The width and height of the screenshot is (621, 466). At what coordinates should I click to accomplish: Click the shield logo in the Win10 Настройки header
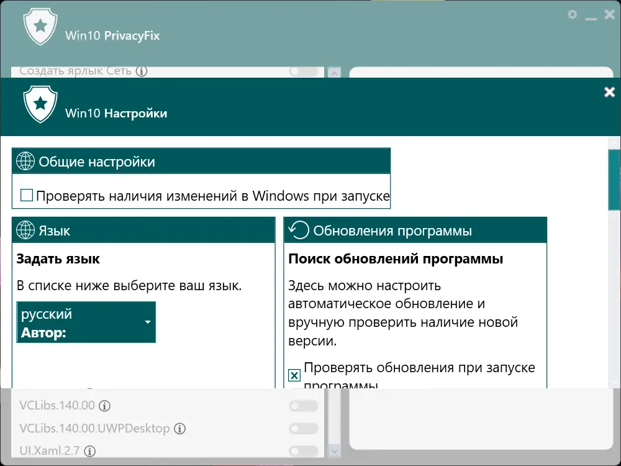[40, 104]
